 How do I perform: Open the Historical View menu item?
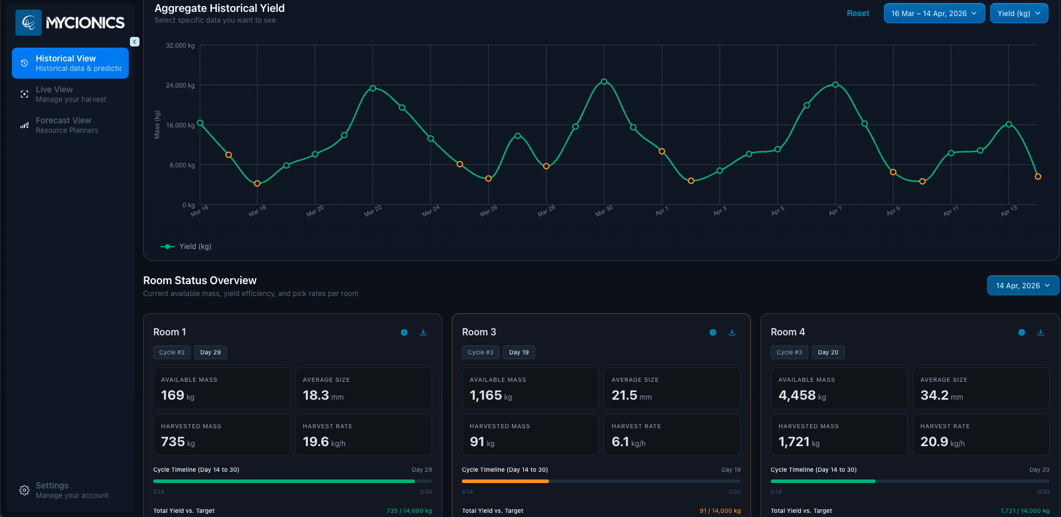pyautogui.click(x=70, y=63)
